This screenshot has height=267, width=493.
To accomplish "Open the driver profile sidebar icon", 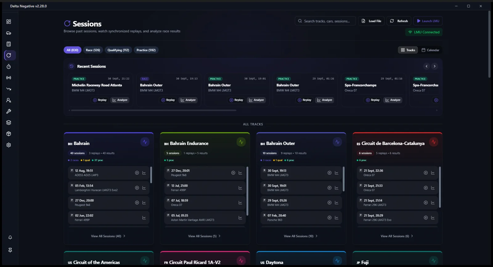I will (9, 100).
